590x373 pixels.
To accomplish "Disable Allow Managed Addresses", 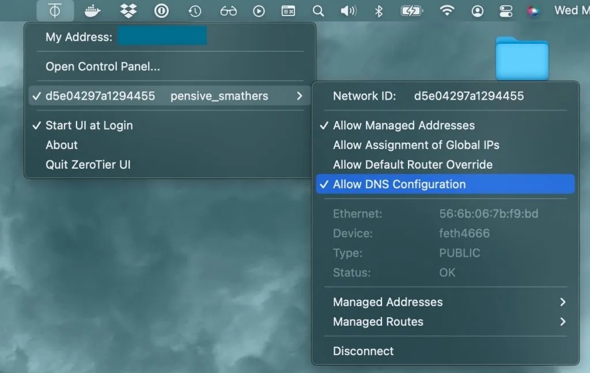I will click(x=445, y=125).
